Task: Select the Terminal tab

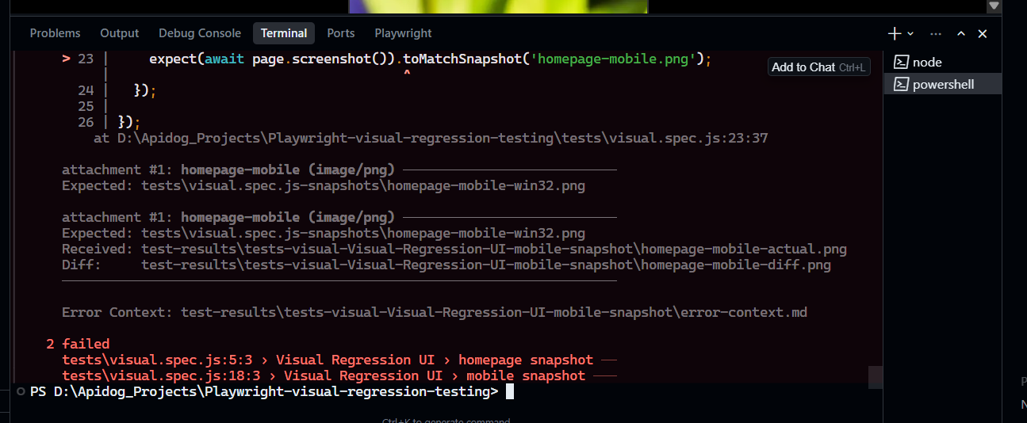Action: 284,33
